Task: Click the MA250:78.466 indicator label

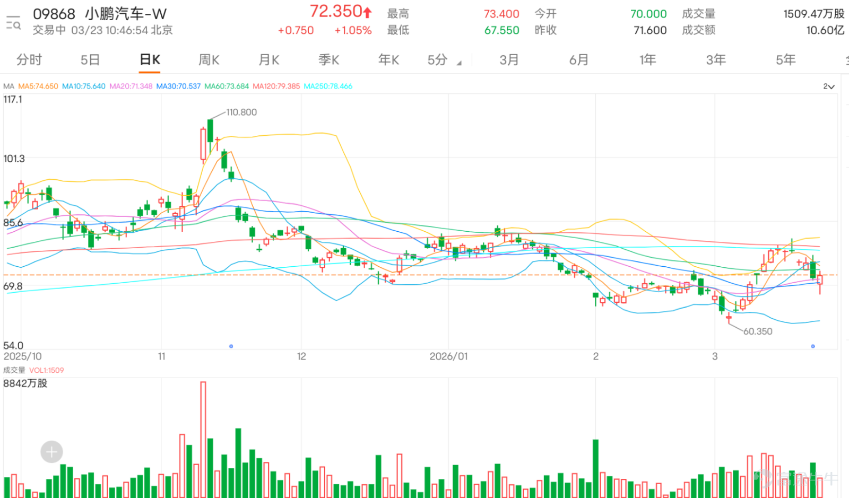Action: coord(328,86)
